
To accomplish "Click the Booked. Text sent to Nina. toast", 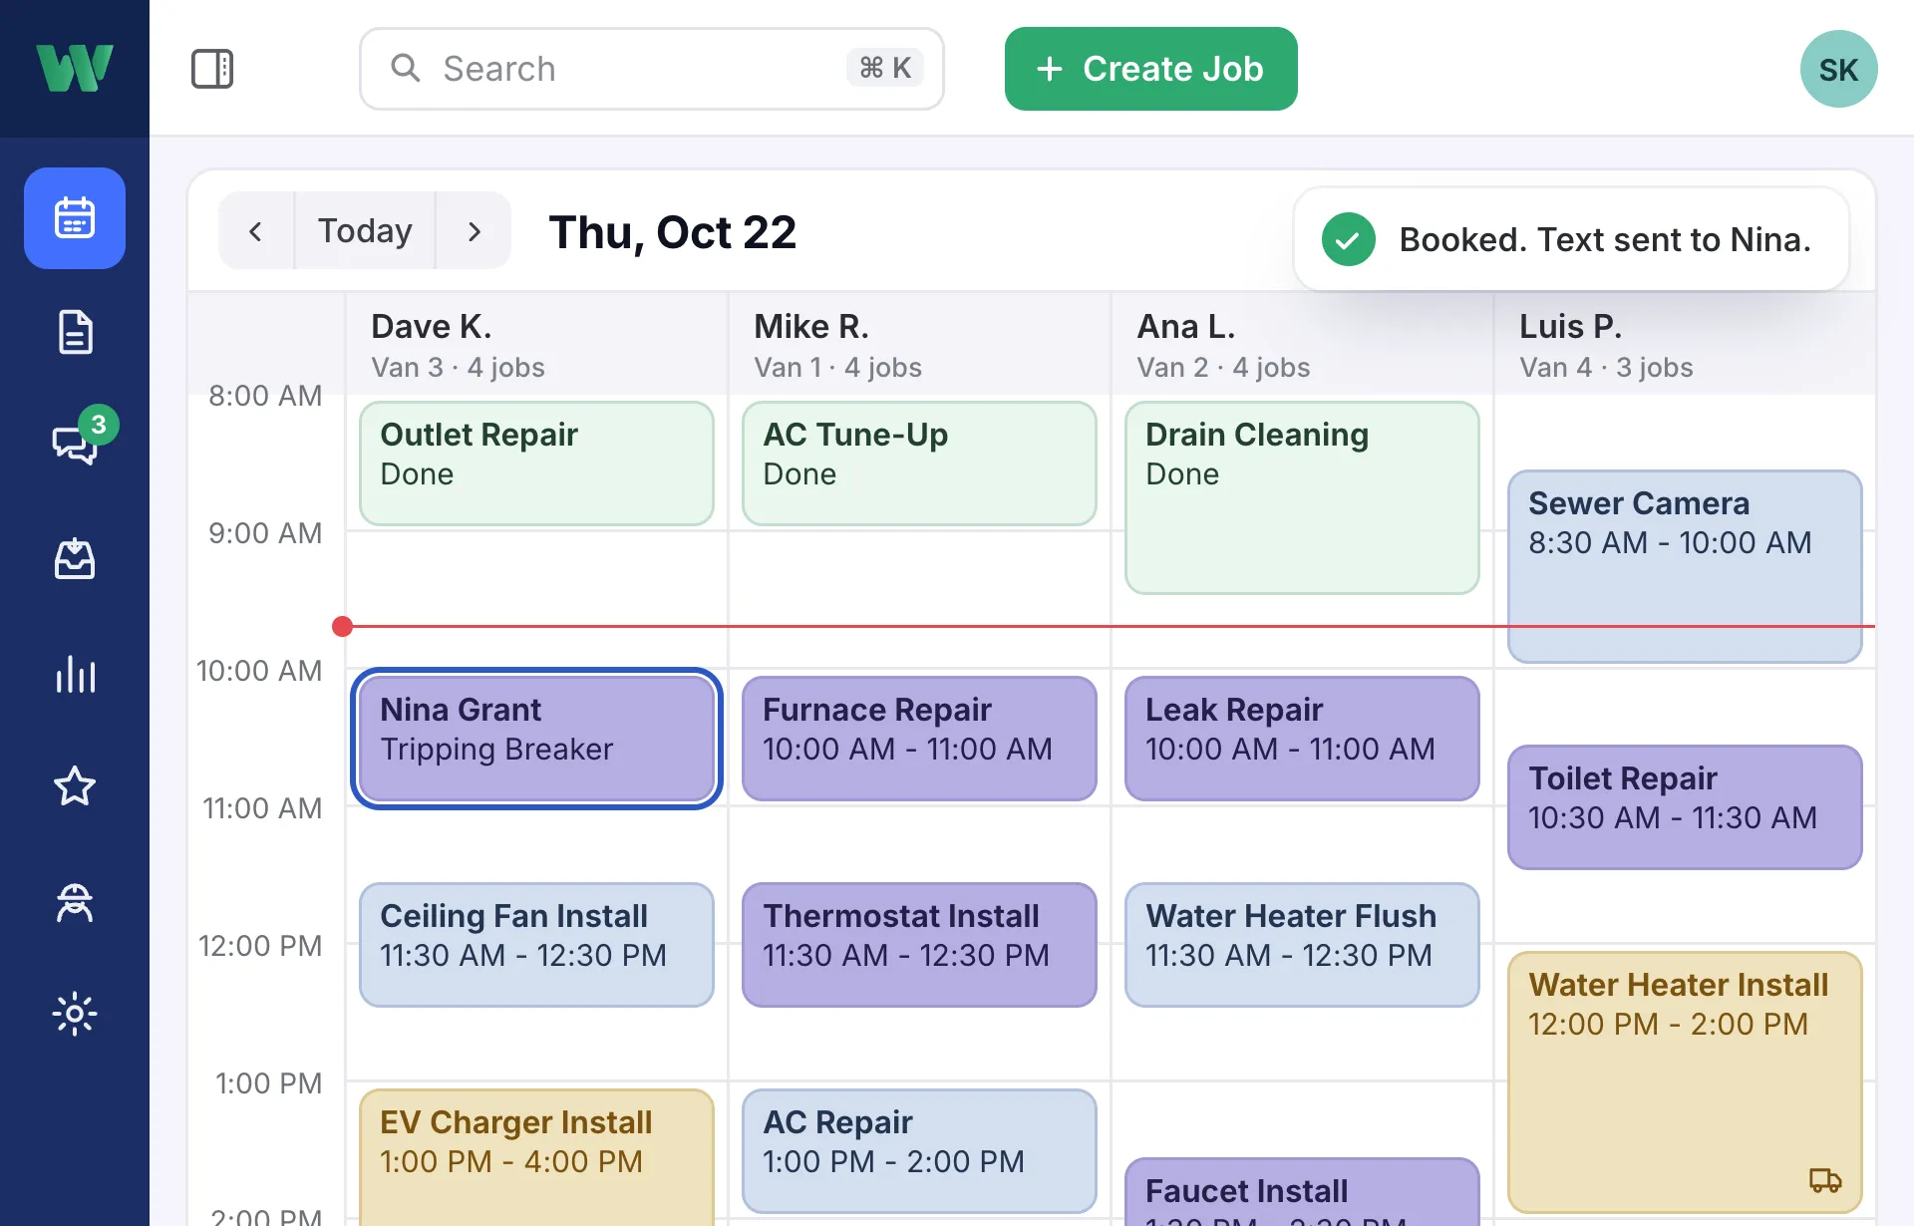I will coord(1571,239).
